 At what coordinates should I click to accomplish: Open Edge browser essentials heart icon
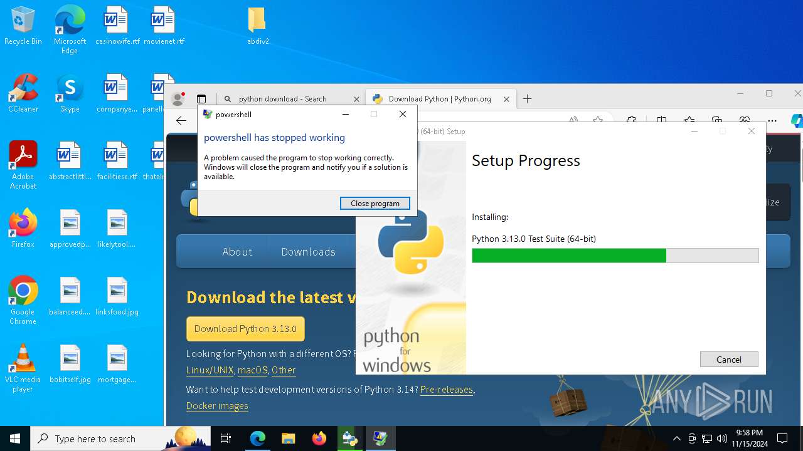(745, 120)
